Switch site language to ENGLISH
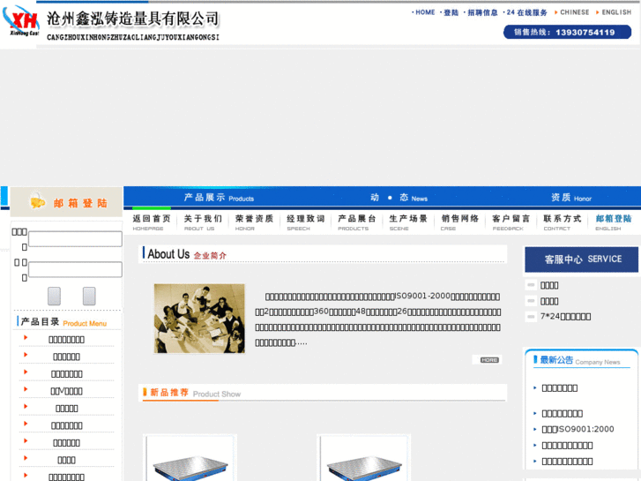This screenshot has width=641, height=481. (616, 12)
